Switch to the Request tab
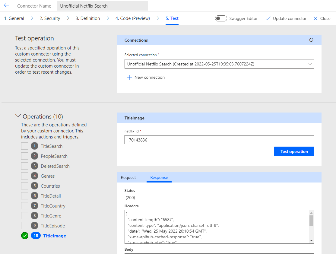The height and width of the screenshot is (254, 336). 128,177
